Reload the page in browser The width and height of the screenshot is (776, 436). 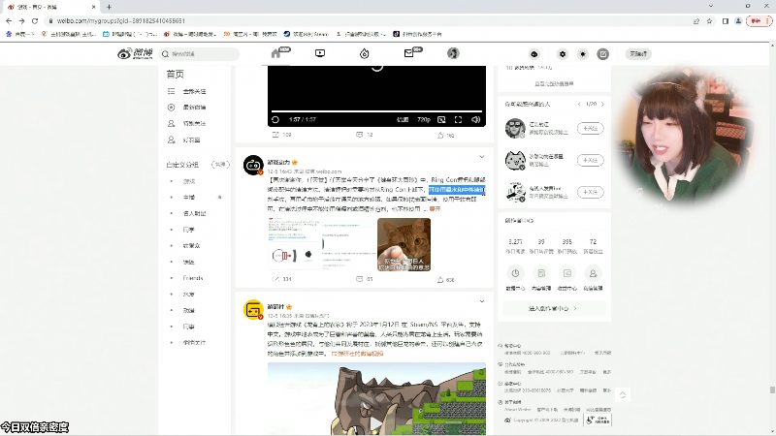click(35, 20)
